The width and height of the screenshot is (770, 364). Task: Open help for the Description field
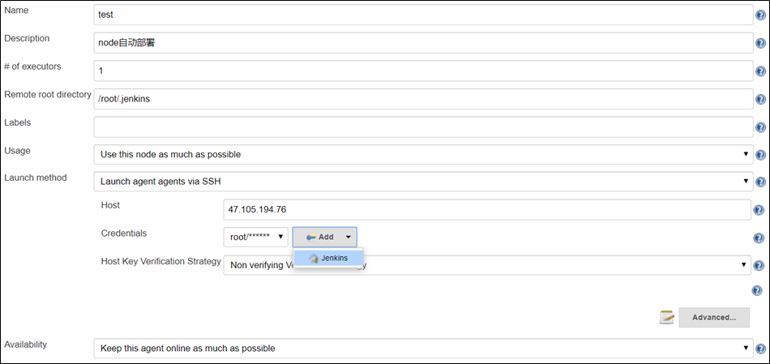[x=759, y=44]
